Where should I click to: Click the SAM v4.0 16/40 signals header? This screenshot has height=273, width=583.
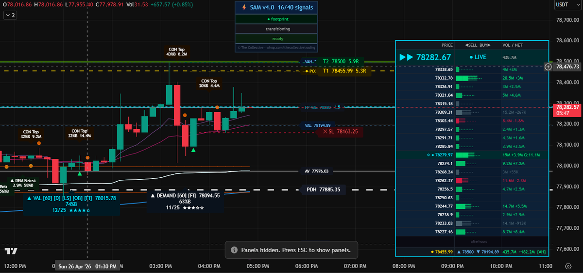click(276, 8)
